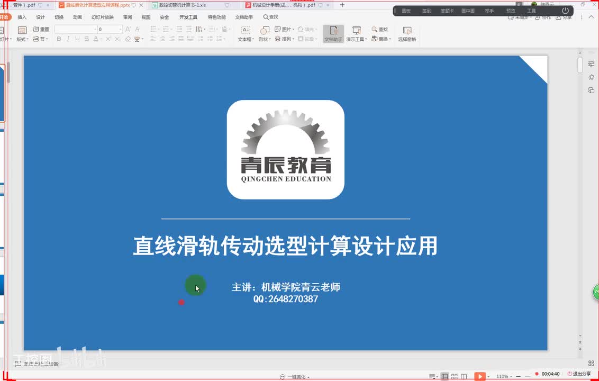Click 举手 in the sharing toolbar
This screenshot has width=599, height=381.
coord(489,11)
